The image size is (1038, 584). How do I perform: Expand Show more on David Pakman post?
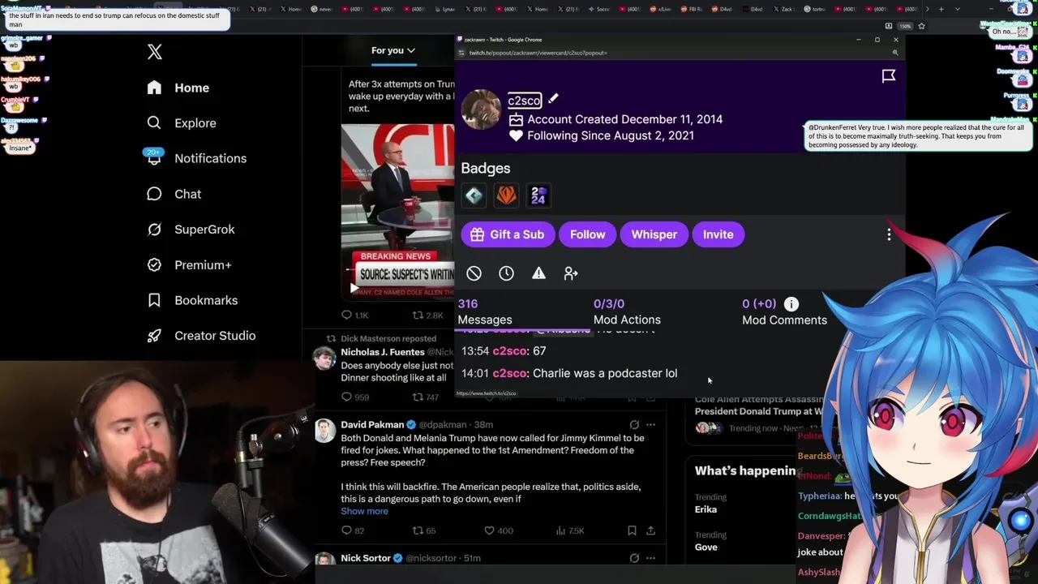[364, 511]
